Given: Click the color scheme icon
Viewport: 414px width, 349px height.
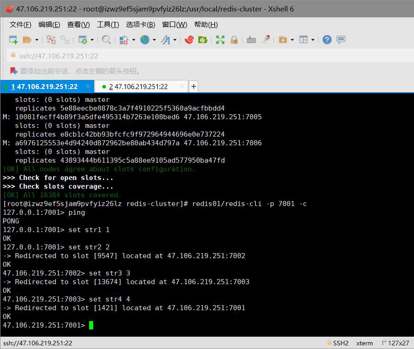Looking at the screenshot, I should 123,40.
